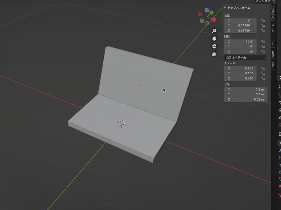This screenshot has width=281, height=210.
Task: Toggle lock for rotation Z
Action: [263, 52]
